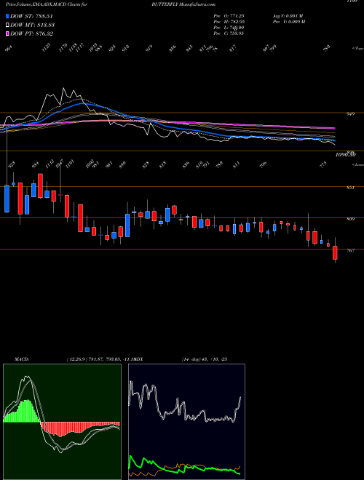Click the 1090.30 price label
Screen dimensions: 364x480
pyautogui.click(x=345, y=155)
